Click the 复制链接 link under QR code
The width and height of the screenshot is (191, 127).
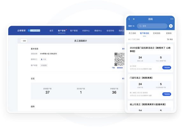pos(120,68)
